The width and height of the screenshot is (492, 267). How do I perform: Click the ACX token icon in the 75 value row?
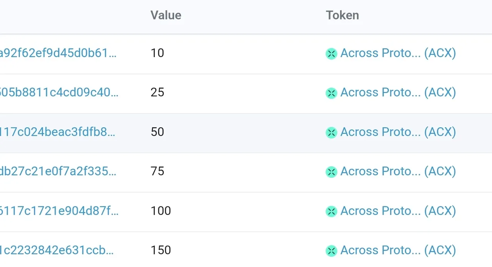click(331, 172)
